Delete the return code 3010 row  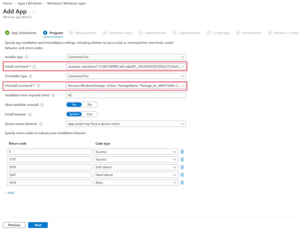[182, 167]
